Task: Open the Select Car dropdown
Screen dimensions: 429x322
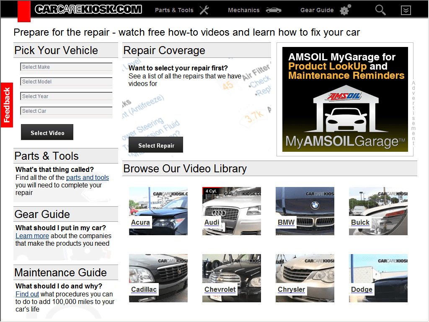Action: point(66,111)
